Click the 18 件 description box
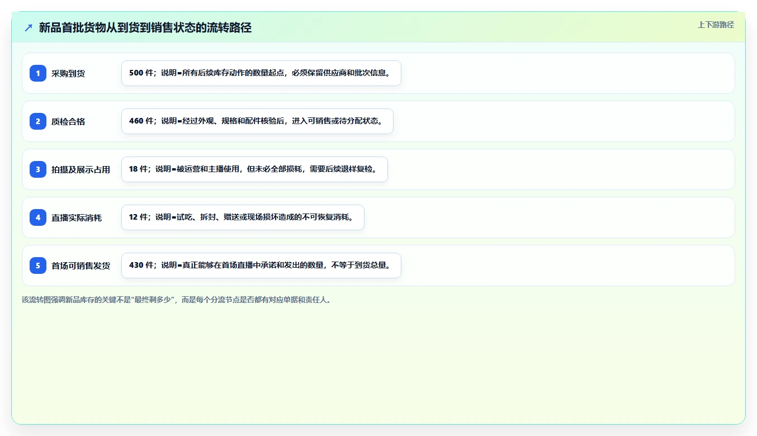The width and height of the screenshot is (757, 436). coord(254,169)
